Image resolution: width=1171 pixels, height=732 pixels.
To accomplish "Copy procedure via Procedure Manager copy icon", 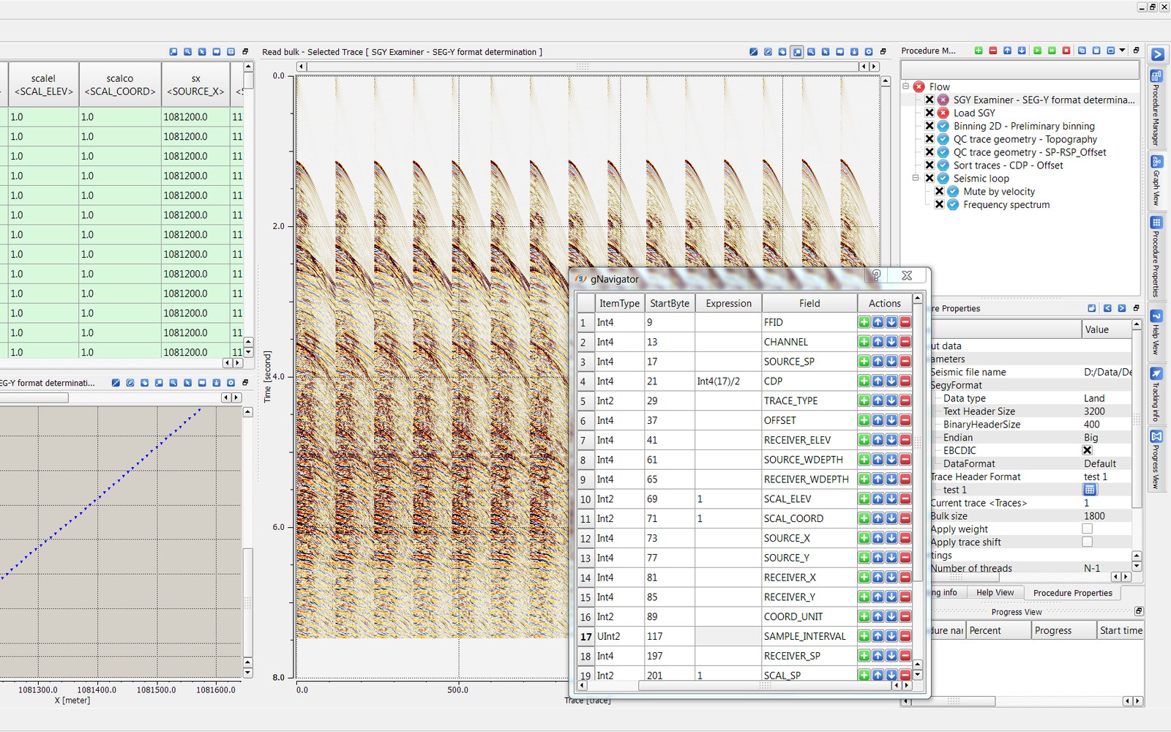I will coord(1082,51).
